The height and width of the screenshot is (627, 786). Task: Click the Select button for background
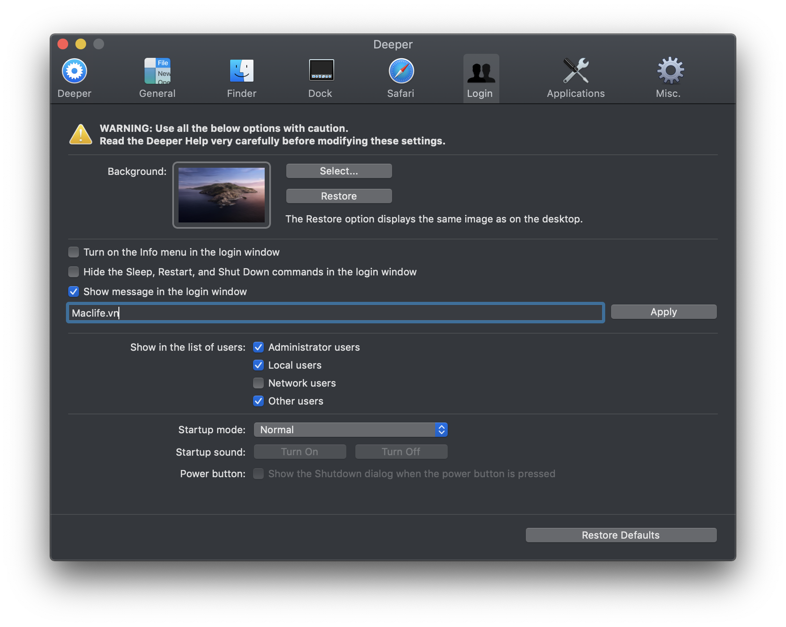[x=339, y=170]
